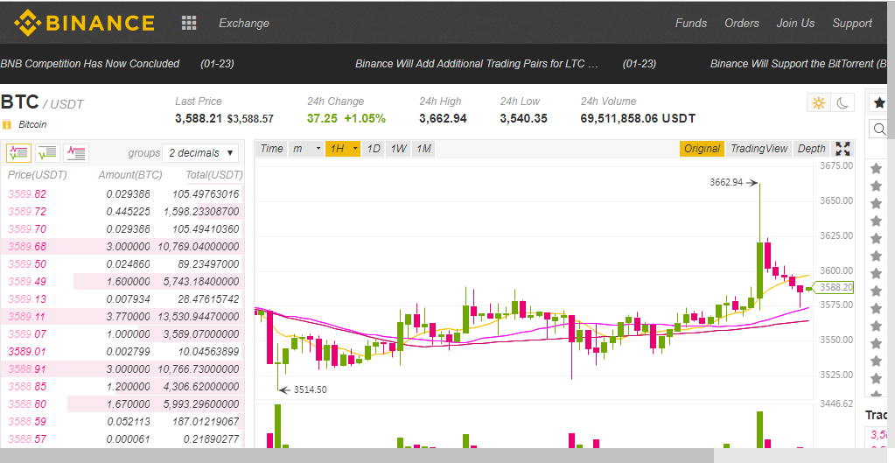Expand the chart to fullscreen
This screenshot has height=463, width=895.
point(843,149)
